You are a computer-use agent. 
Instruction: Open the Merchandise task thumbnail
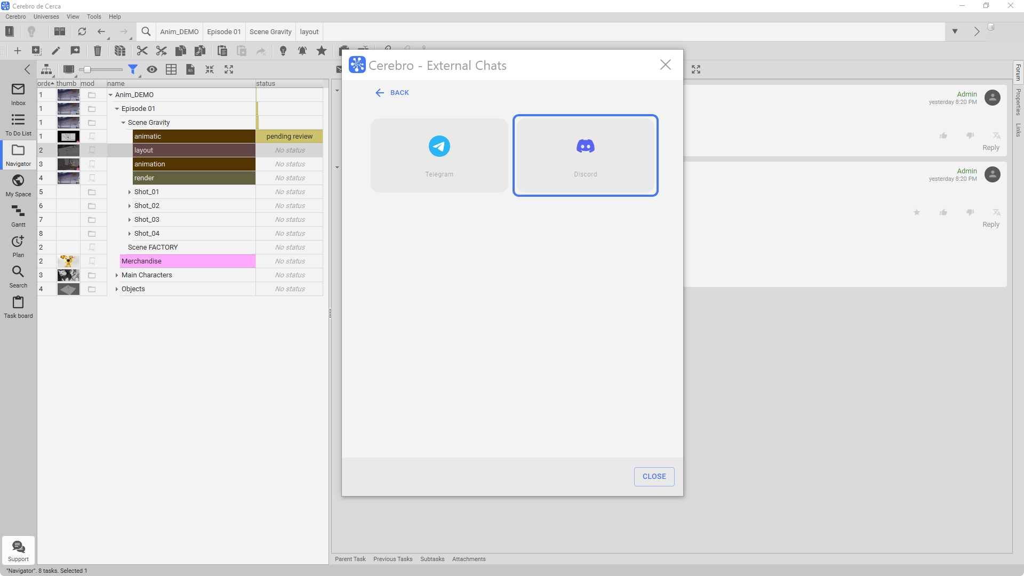click(x=68, y=261)
